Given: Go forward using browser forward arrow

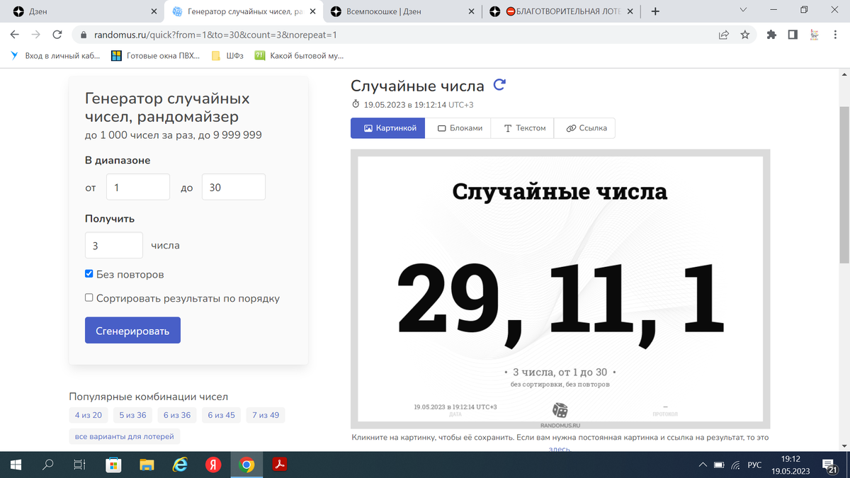Looking at the screenshot, I should [36, 34].
